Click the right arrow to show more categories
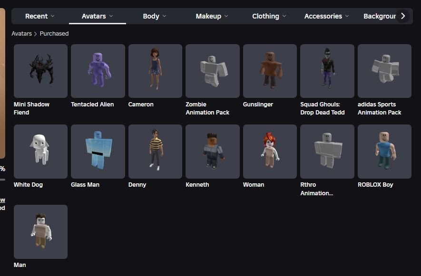The height and width of the screenshot is (276, 421). tap(403, 16)
